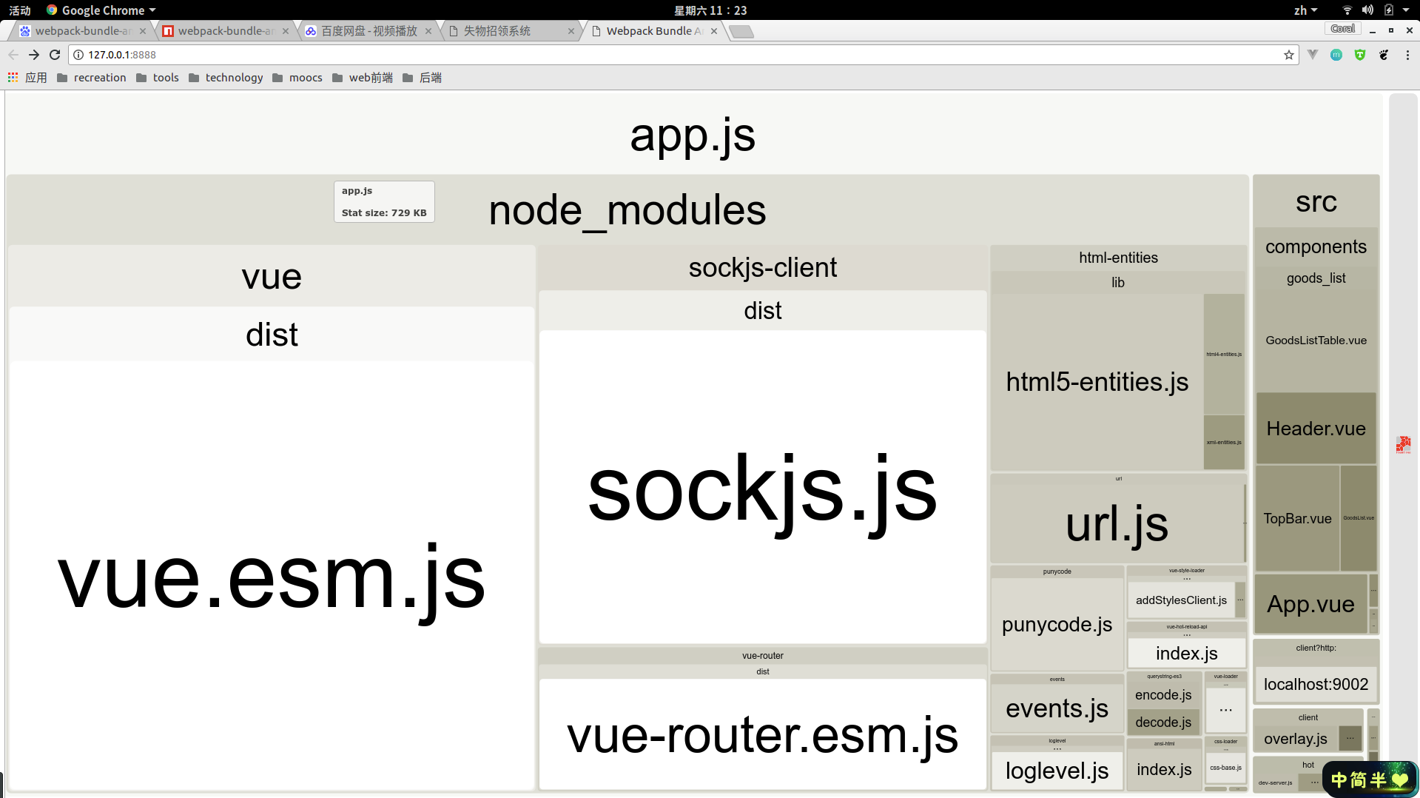
Task: Open a new browser tab
Action: (x=741, y=31)
